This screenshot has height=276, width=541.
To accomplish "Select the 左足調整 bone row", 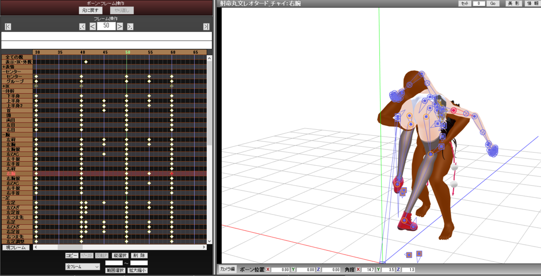I will pos(17,241).
